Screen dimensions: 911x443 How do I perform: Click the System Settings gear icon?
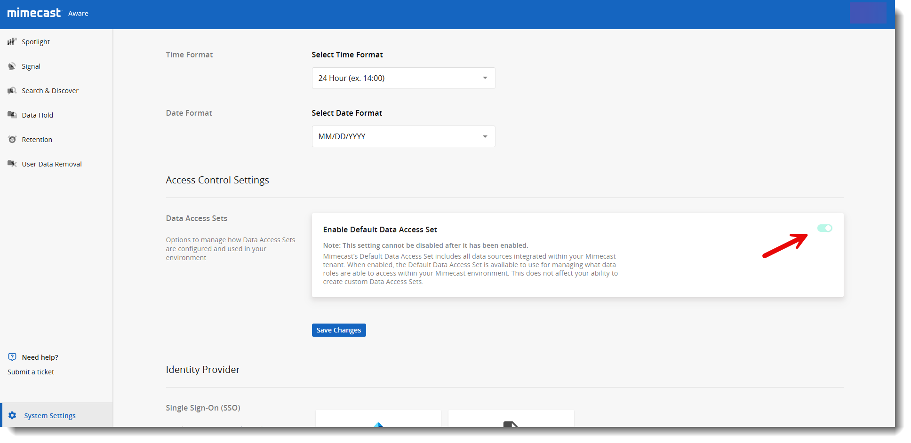point(12,415)
